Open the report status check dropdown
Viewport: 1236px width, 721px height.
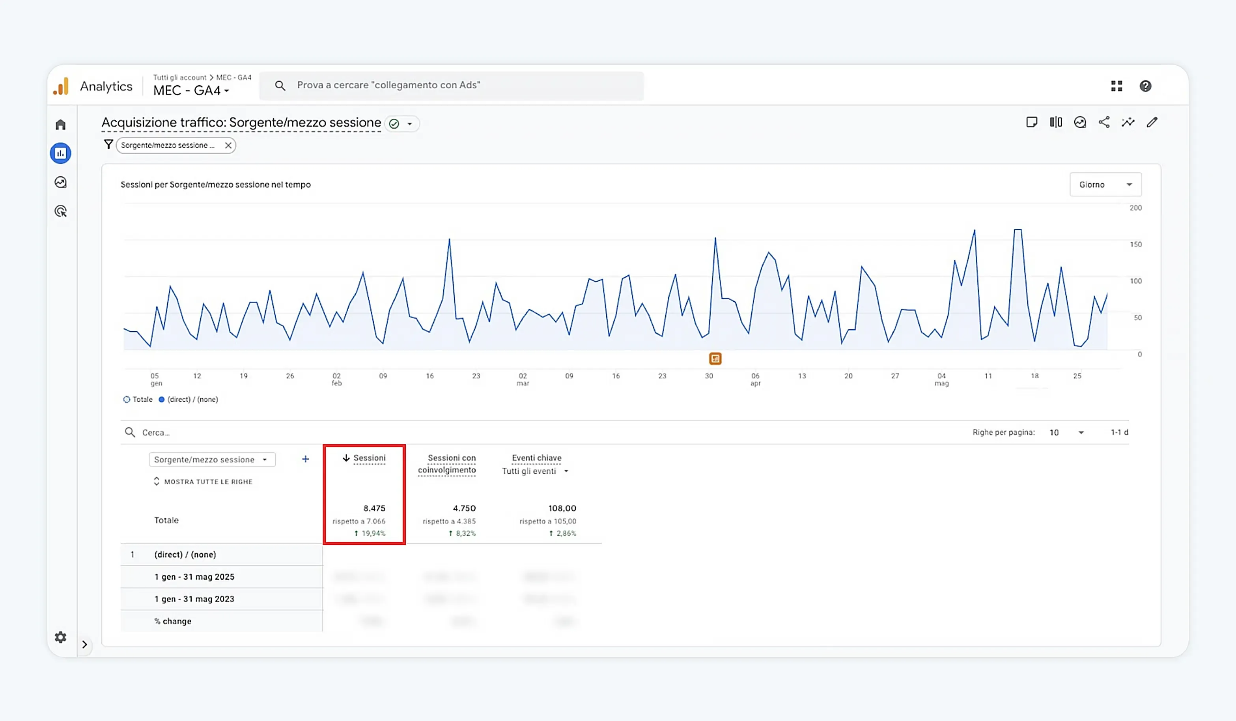pos(402,123)
